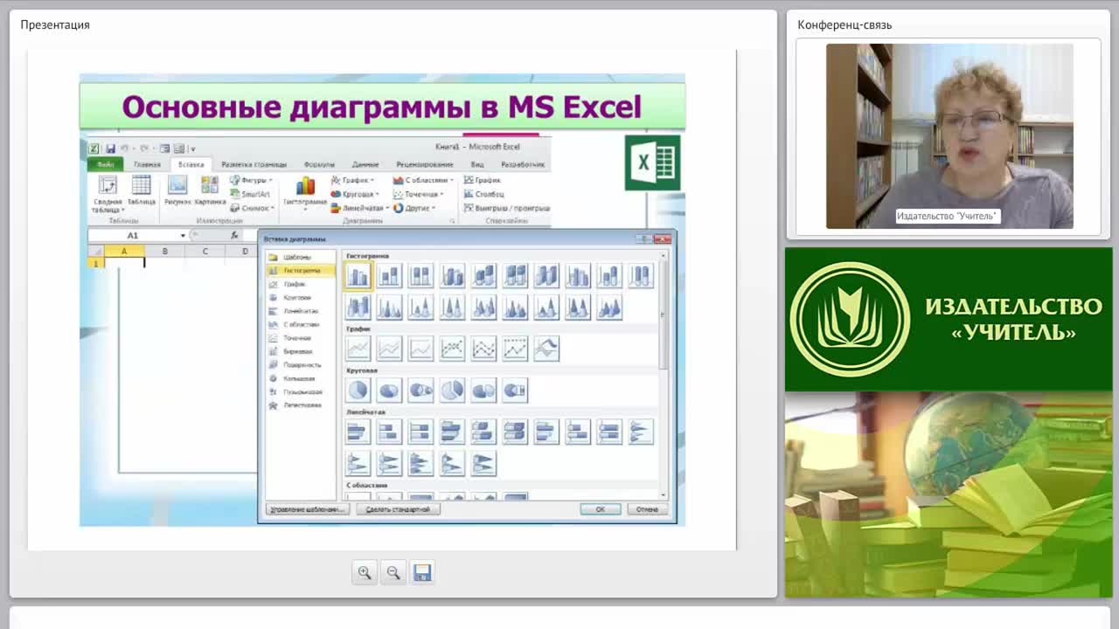Select Поверхность in the chart type list
Image resolution: width=1119 pixels, height=629 pixels.
[300, 365]
